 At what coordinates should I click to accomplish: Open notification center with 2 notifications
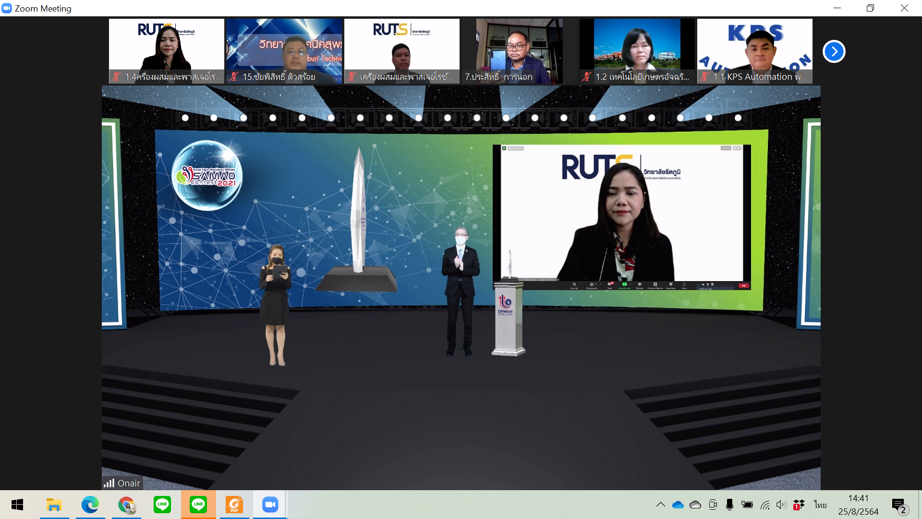tap(899, 505)
